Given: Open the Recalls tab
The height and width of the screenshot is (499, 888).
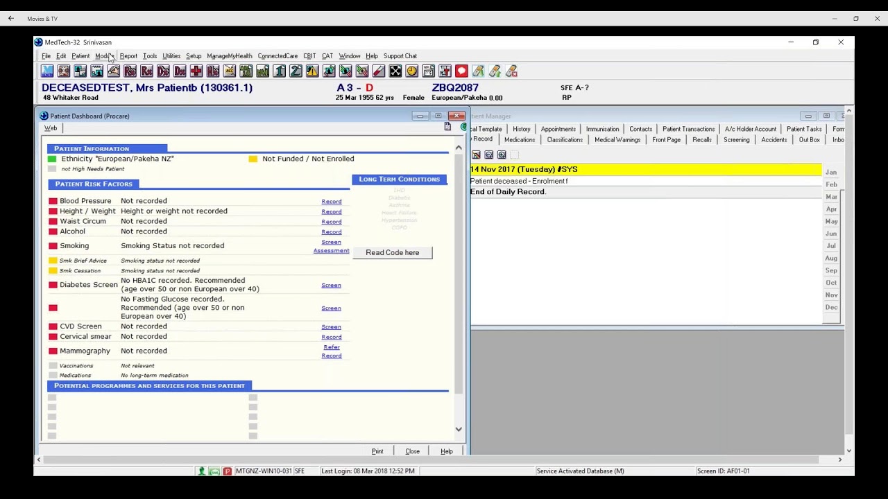Looking at the screenshot, I should pos(702,140).
